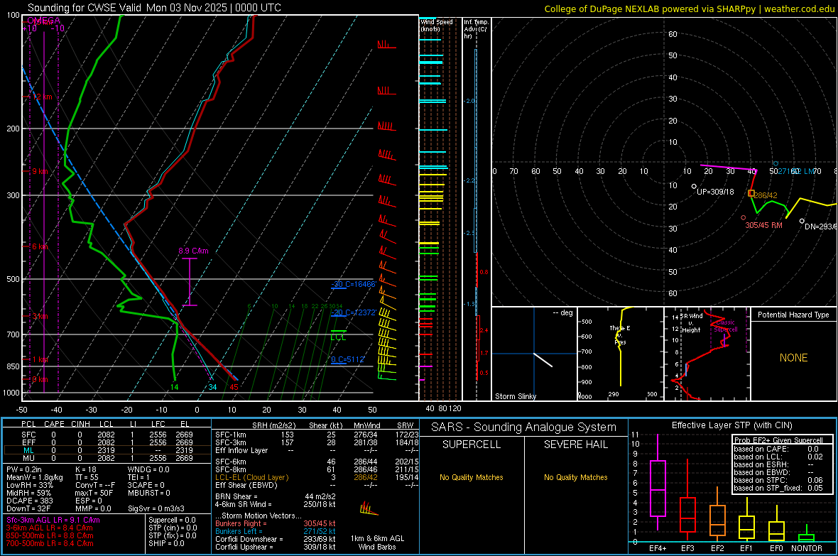Click the white UP=309/18 Corfidi circle marker
The height and width of the screenshot is (556, 838).
point(694,187)
